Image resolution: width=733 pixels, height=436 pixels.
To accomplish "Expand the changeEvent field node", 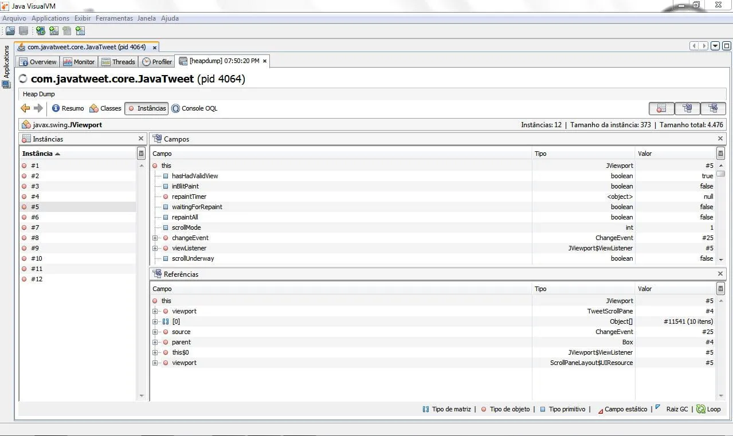I will pyautogui.click(x=155, y=238).
